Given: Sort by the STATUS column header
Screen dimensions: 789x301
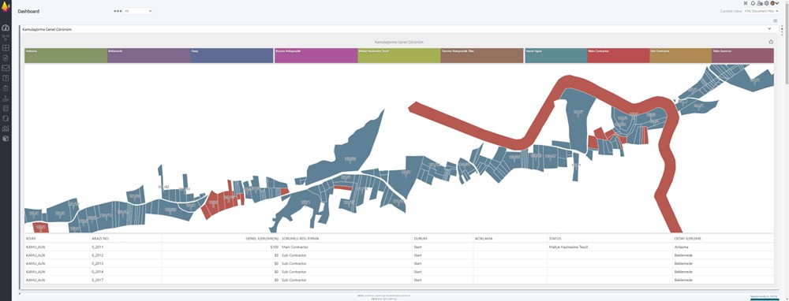Looking at the screenshot, I should pyautogui.click(x=610, y=239).
